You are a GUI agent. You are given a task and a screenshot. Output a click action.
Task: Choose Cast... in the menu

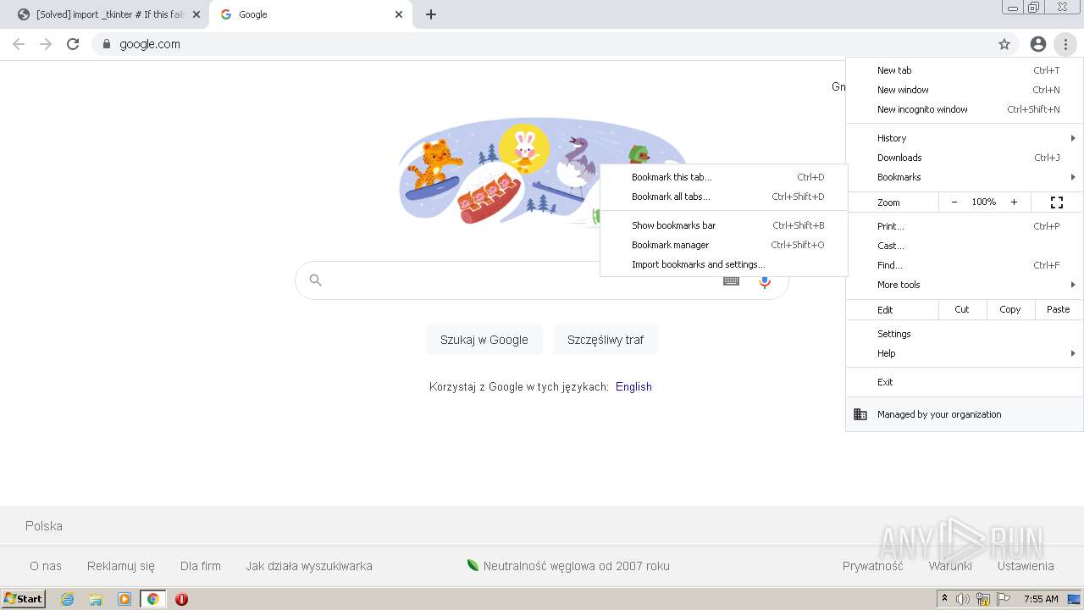point(965,246)
